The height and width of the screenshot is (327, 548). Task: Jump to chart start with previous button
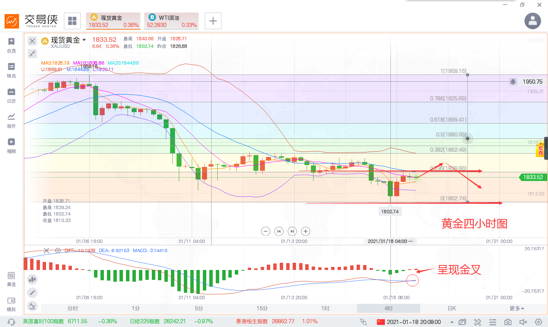[279, 231]
